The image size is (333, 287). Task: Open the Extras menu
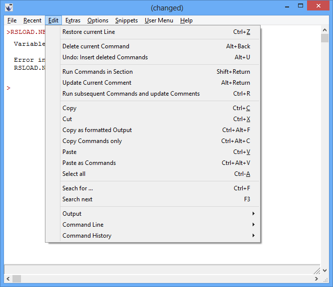[x=73, y=20]
